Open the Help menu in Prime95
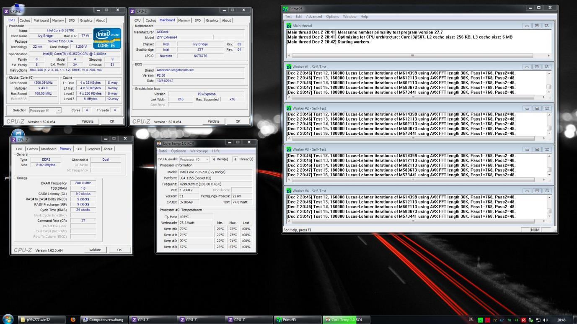The width and height of the screenshot is (577, 324). click(364, 17)
